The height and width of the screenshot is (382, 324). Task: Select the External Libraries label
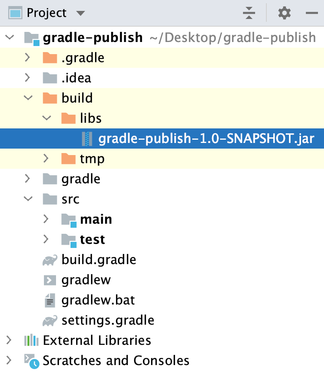[x=97, y=340]
